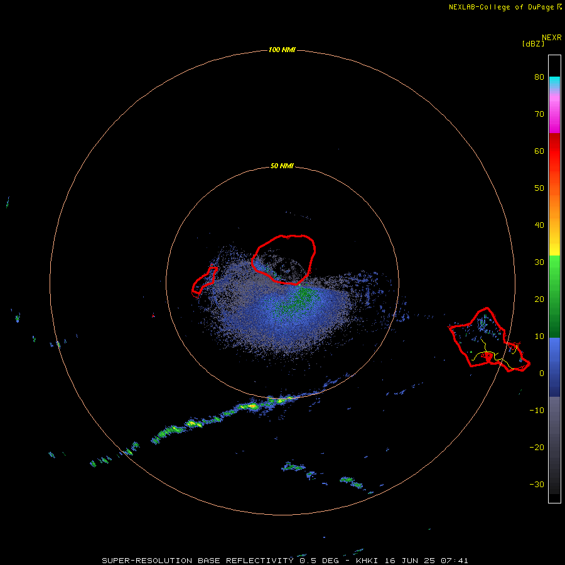Click the 80 value on the dBZ scale
565x565 pixels.
[539, 77]
